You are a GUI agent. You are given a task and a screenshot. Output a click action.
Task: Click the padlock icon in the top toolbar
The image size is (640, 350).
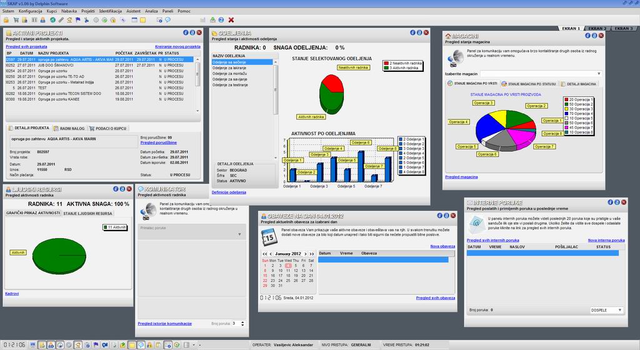(6, 19)
